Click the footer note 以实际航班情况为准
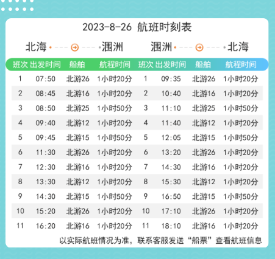Image resolution: width=275 pixels, height=259 pixels. tap(95, 241)
